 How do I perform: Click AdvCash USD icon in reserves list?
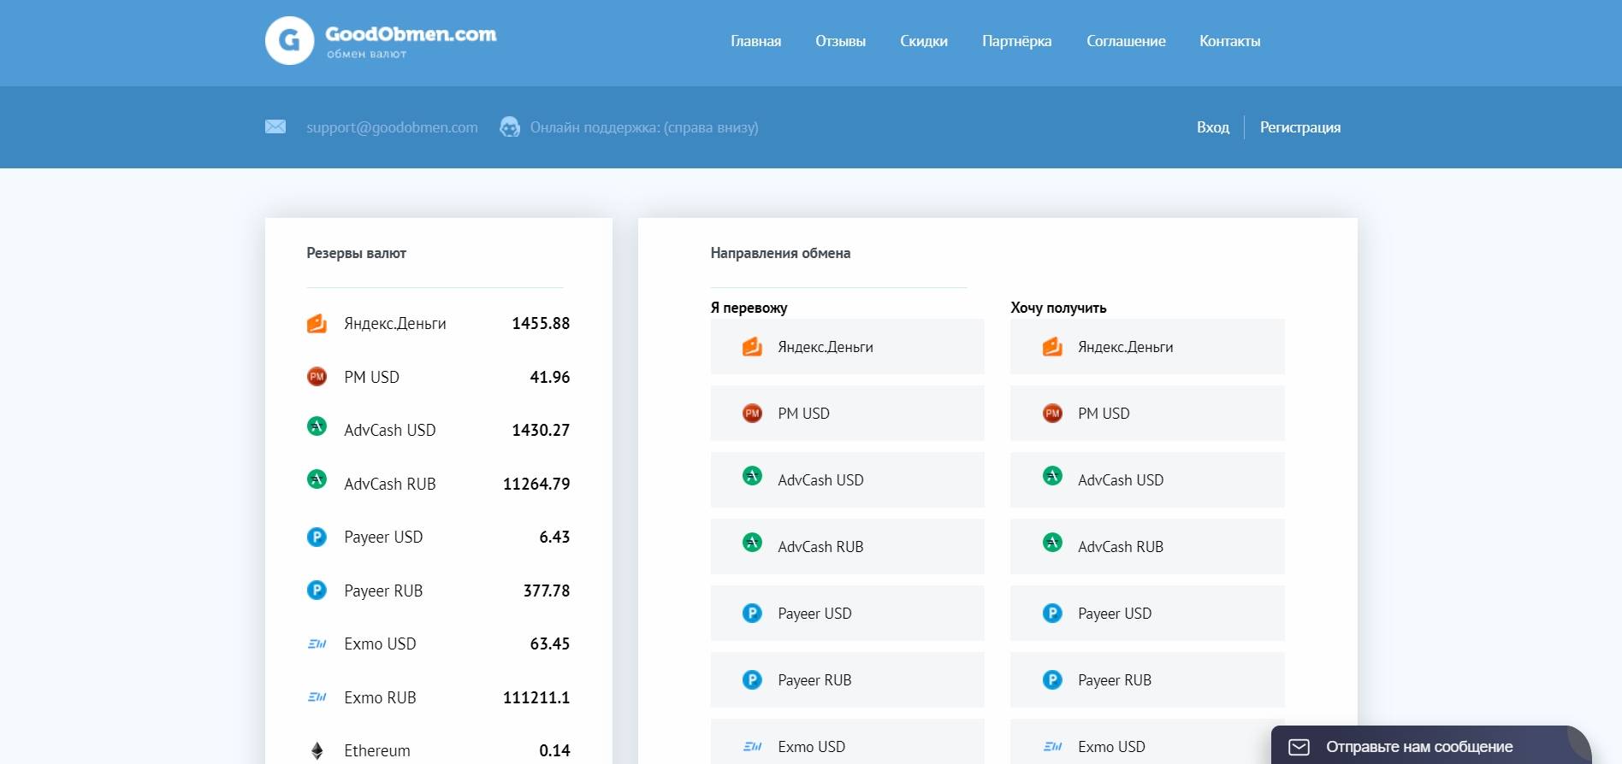point(317,426)
